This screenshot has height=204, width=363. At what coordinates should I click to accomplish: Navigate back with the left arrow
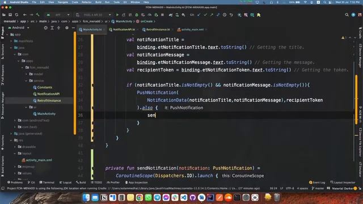24,15
